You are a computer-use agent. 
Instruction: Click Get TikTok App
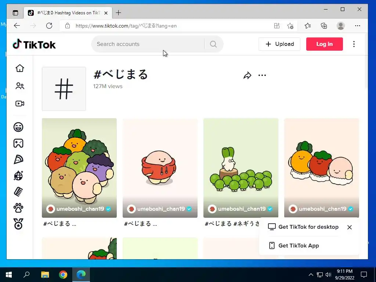pyautogui.click(x=294, y=246)
